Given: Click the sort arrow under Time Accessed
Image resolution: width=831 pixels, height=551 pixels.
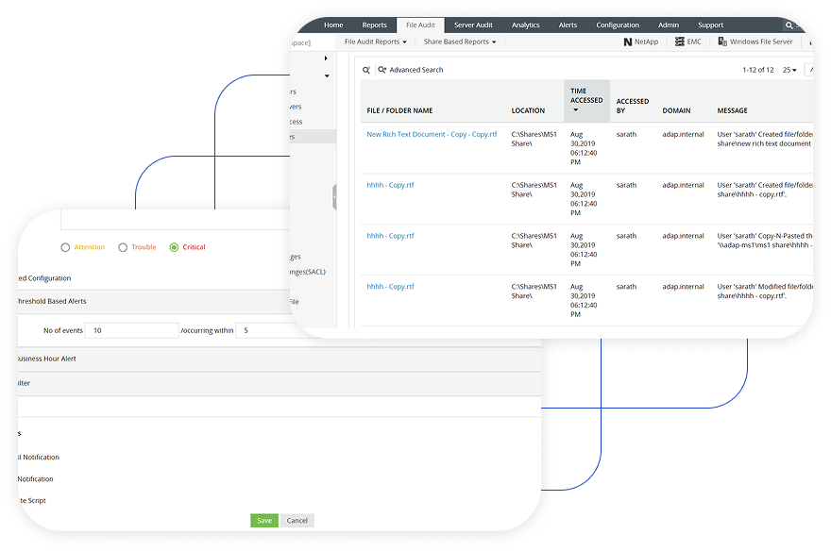Looking at the screenshot, I should [576, 110].
